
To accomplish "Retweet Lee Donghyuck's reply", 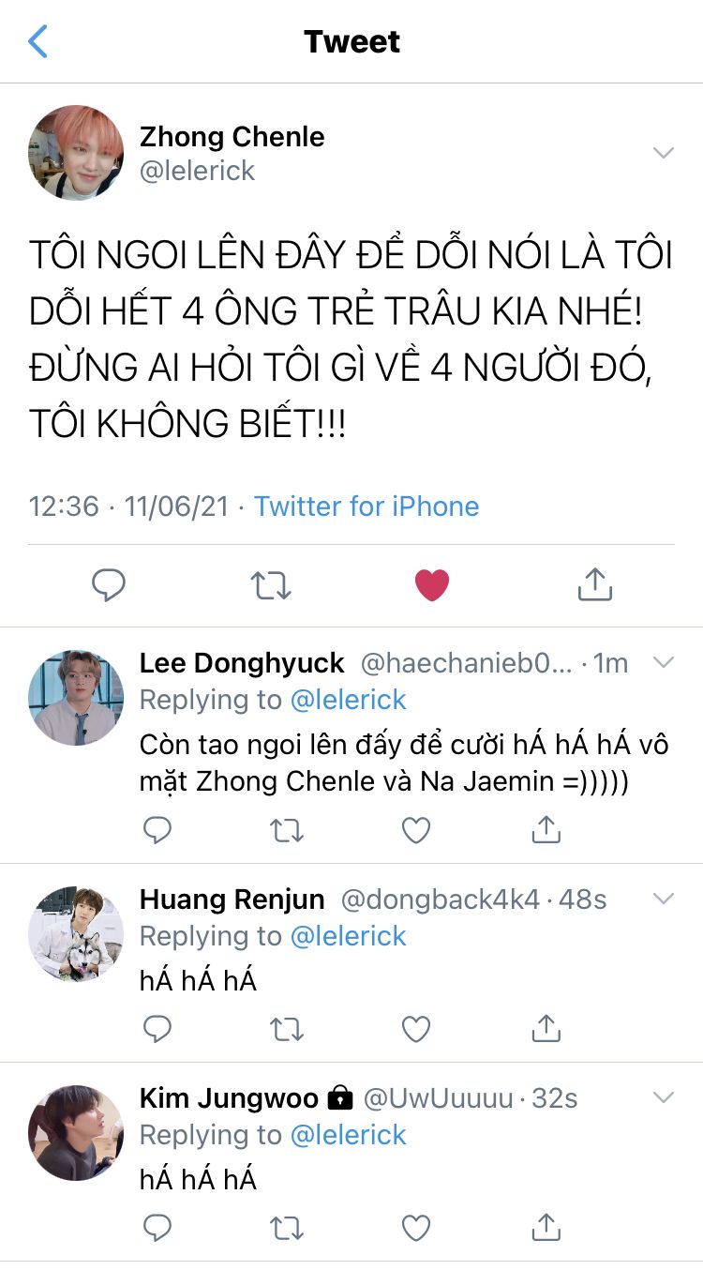I will (x=287, y=830).
